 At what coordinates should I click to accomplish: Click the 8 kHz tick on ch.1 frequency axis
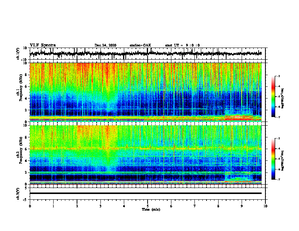click(x=26, y=75)
